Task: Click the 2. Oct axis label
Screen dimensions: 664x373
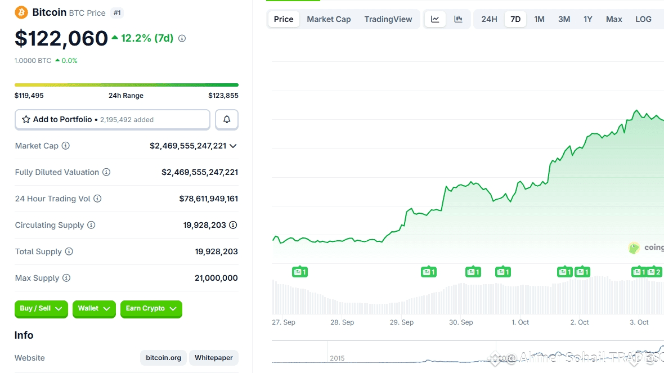Action: [579, 322]
